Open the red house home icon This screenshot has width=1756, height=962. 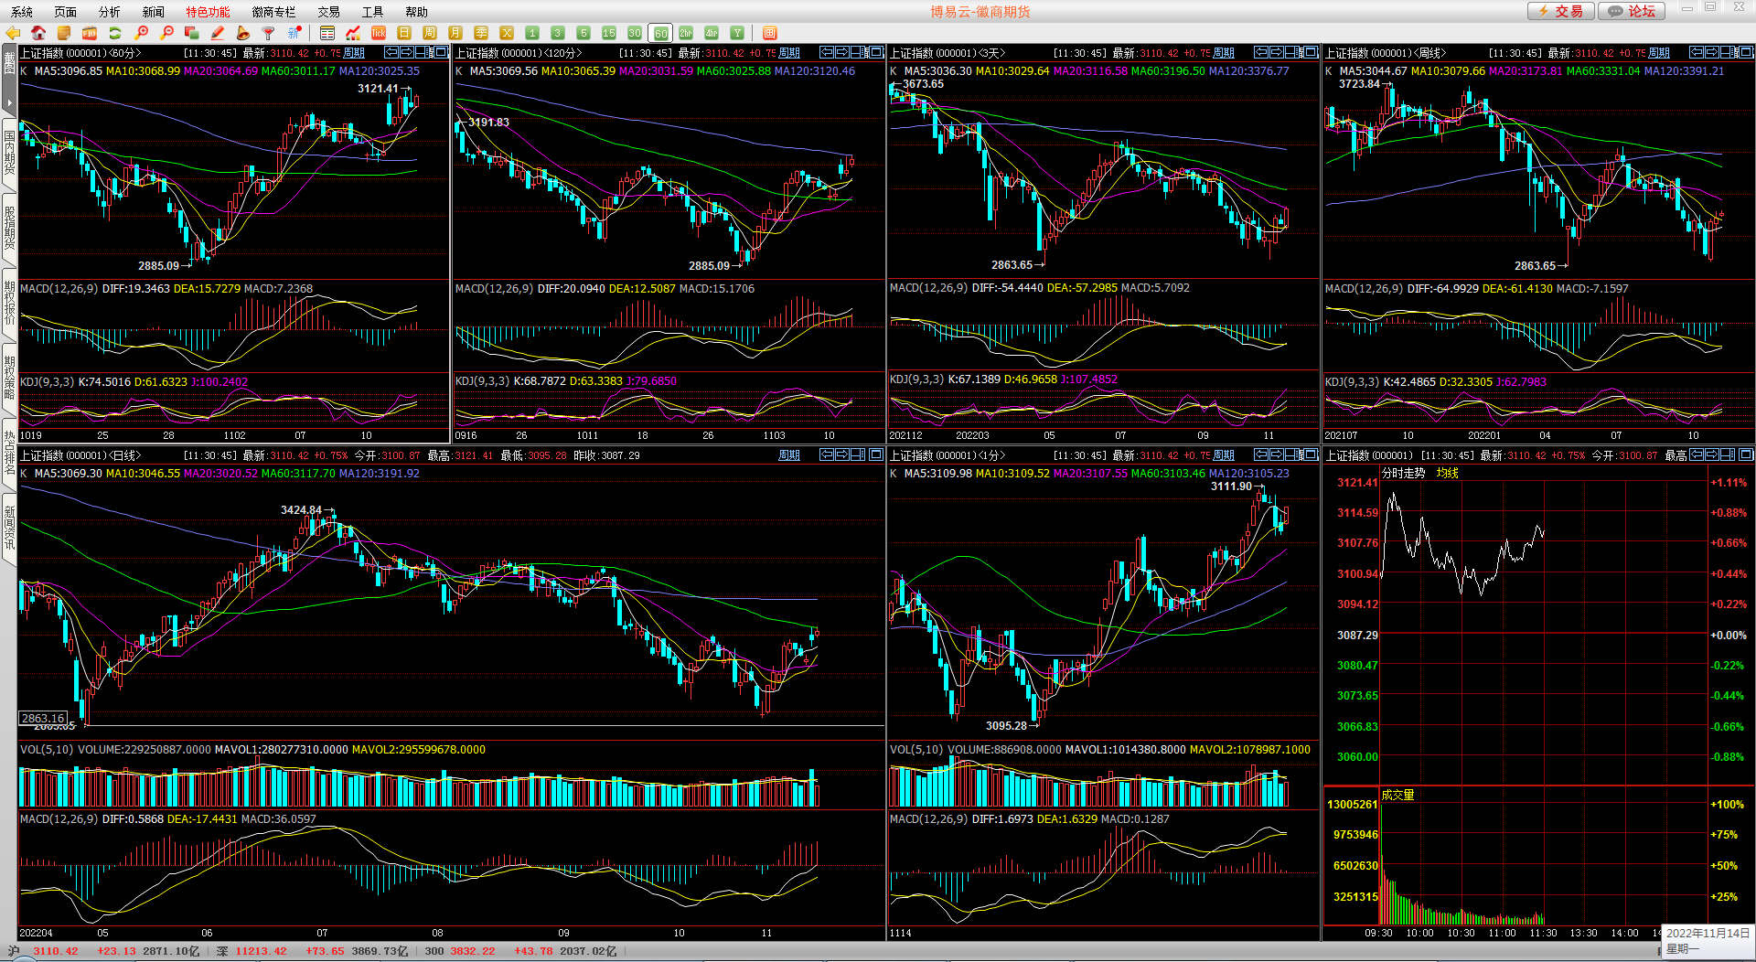click(x=38, y=33)
